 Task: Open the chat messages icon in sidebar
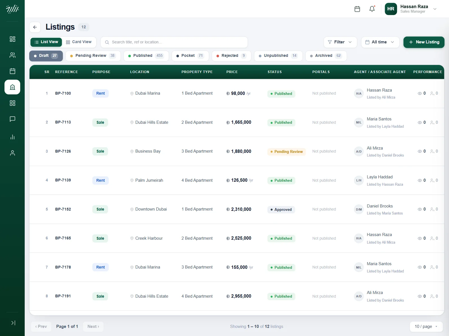pos(12,119)
